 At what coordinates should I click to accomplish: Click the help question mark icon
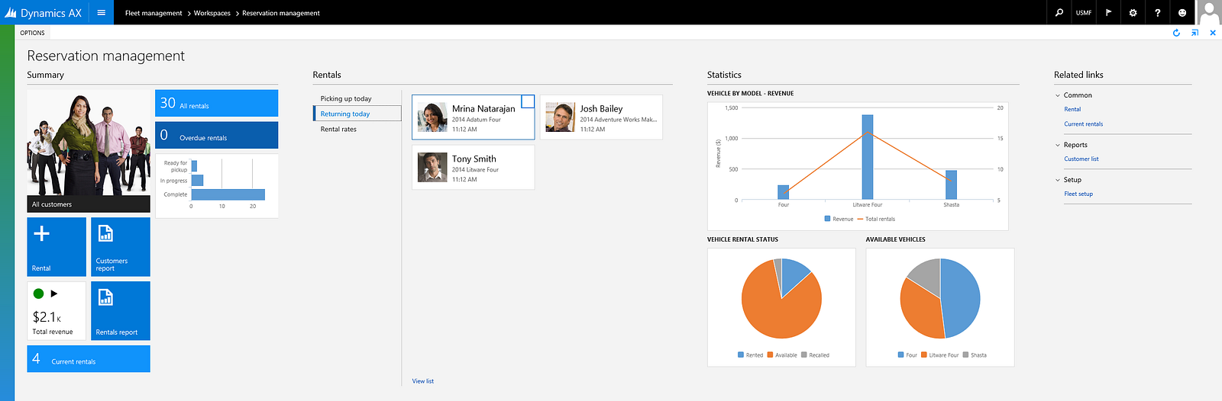(1157, 12)
